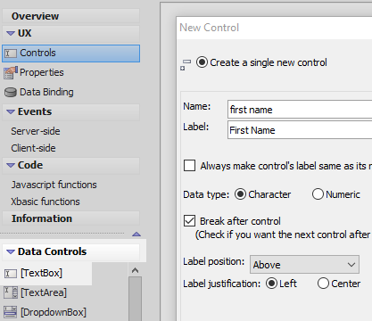
Task: Open Xbasic functions
Action: 45,202
